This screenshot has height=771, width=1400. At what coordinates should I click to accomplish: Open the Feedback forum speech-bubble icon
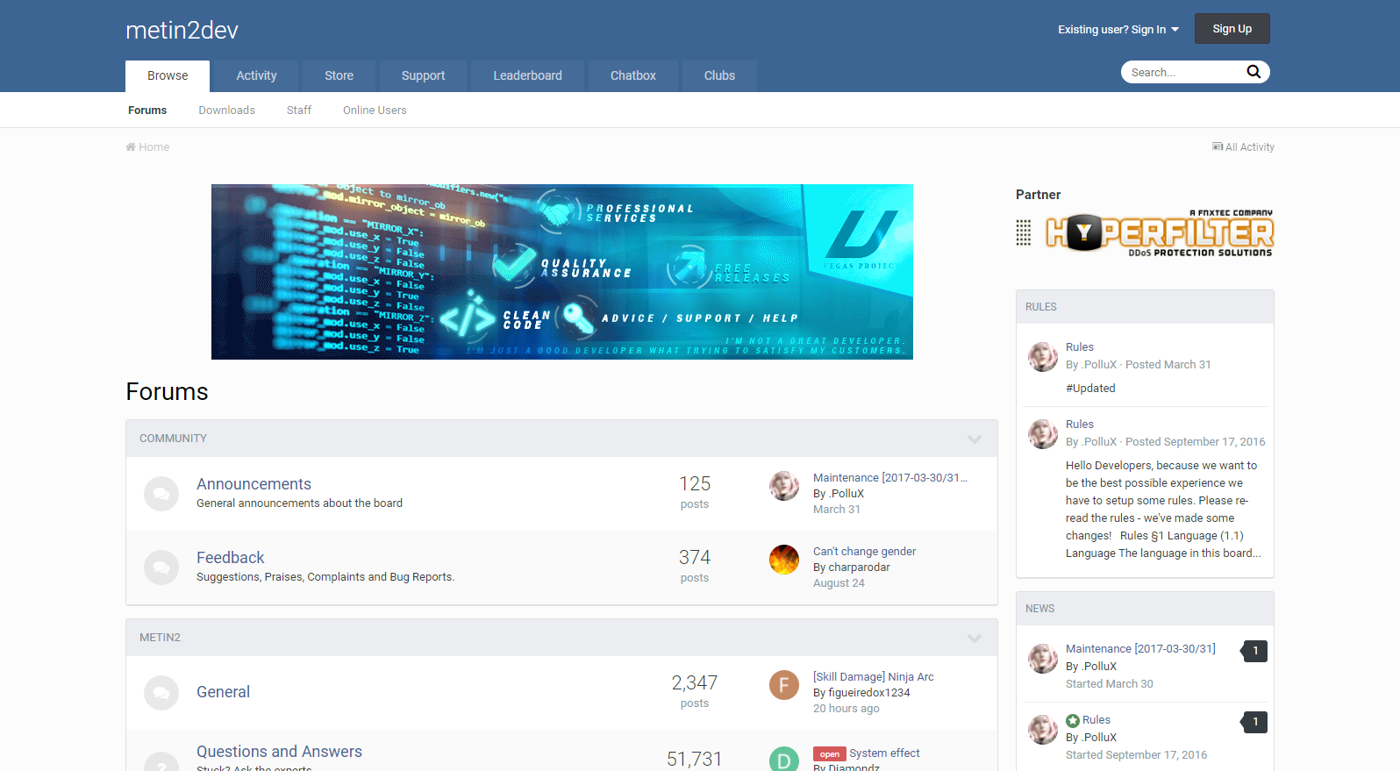point(161,568)
